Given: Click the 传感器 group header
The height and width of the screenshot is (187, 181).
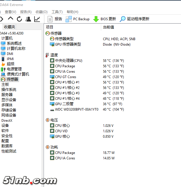Looking at the screenshot, I should [x=54, y=33].
